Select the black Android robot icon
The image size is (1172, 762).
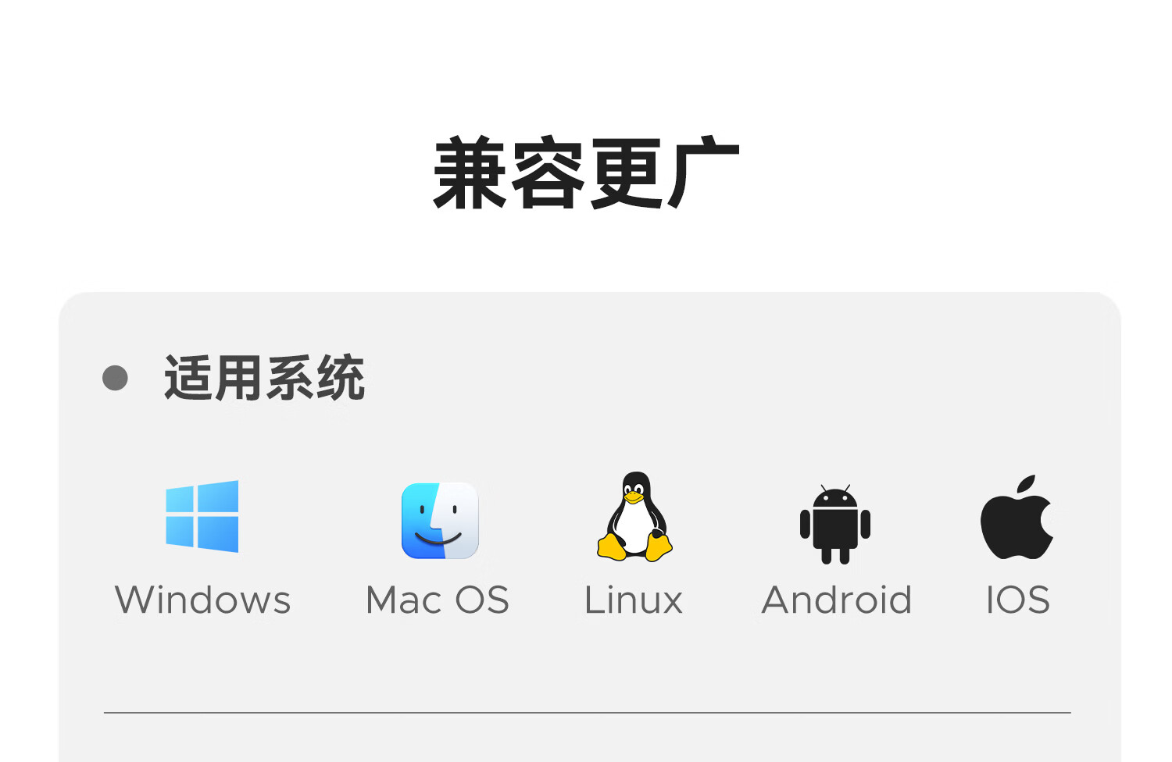coord(835,524)
